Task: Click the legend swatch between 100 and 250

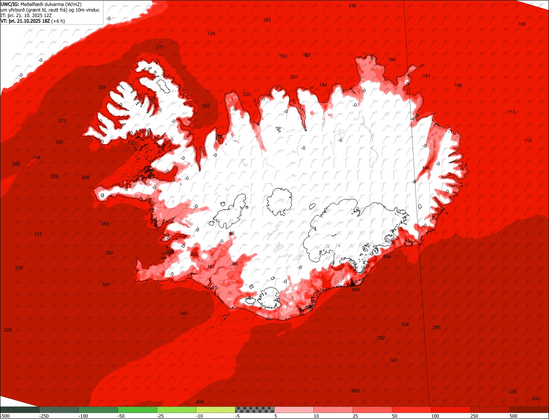Action: coord(451,410)
